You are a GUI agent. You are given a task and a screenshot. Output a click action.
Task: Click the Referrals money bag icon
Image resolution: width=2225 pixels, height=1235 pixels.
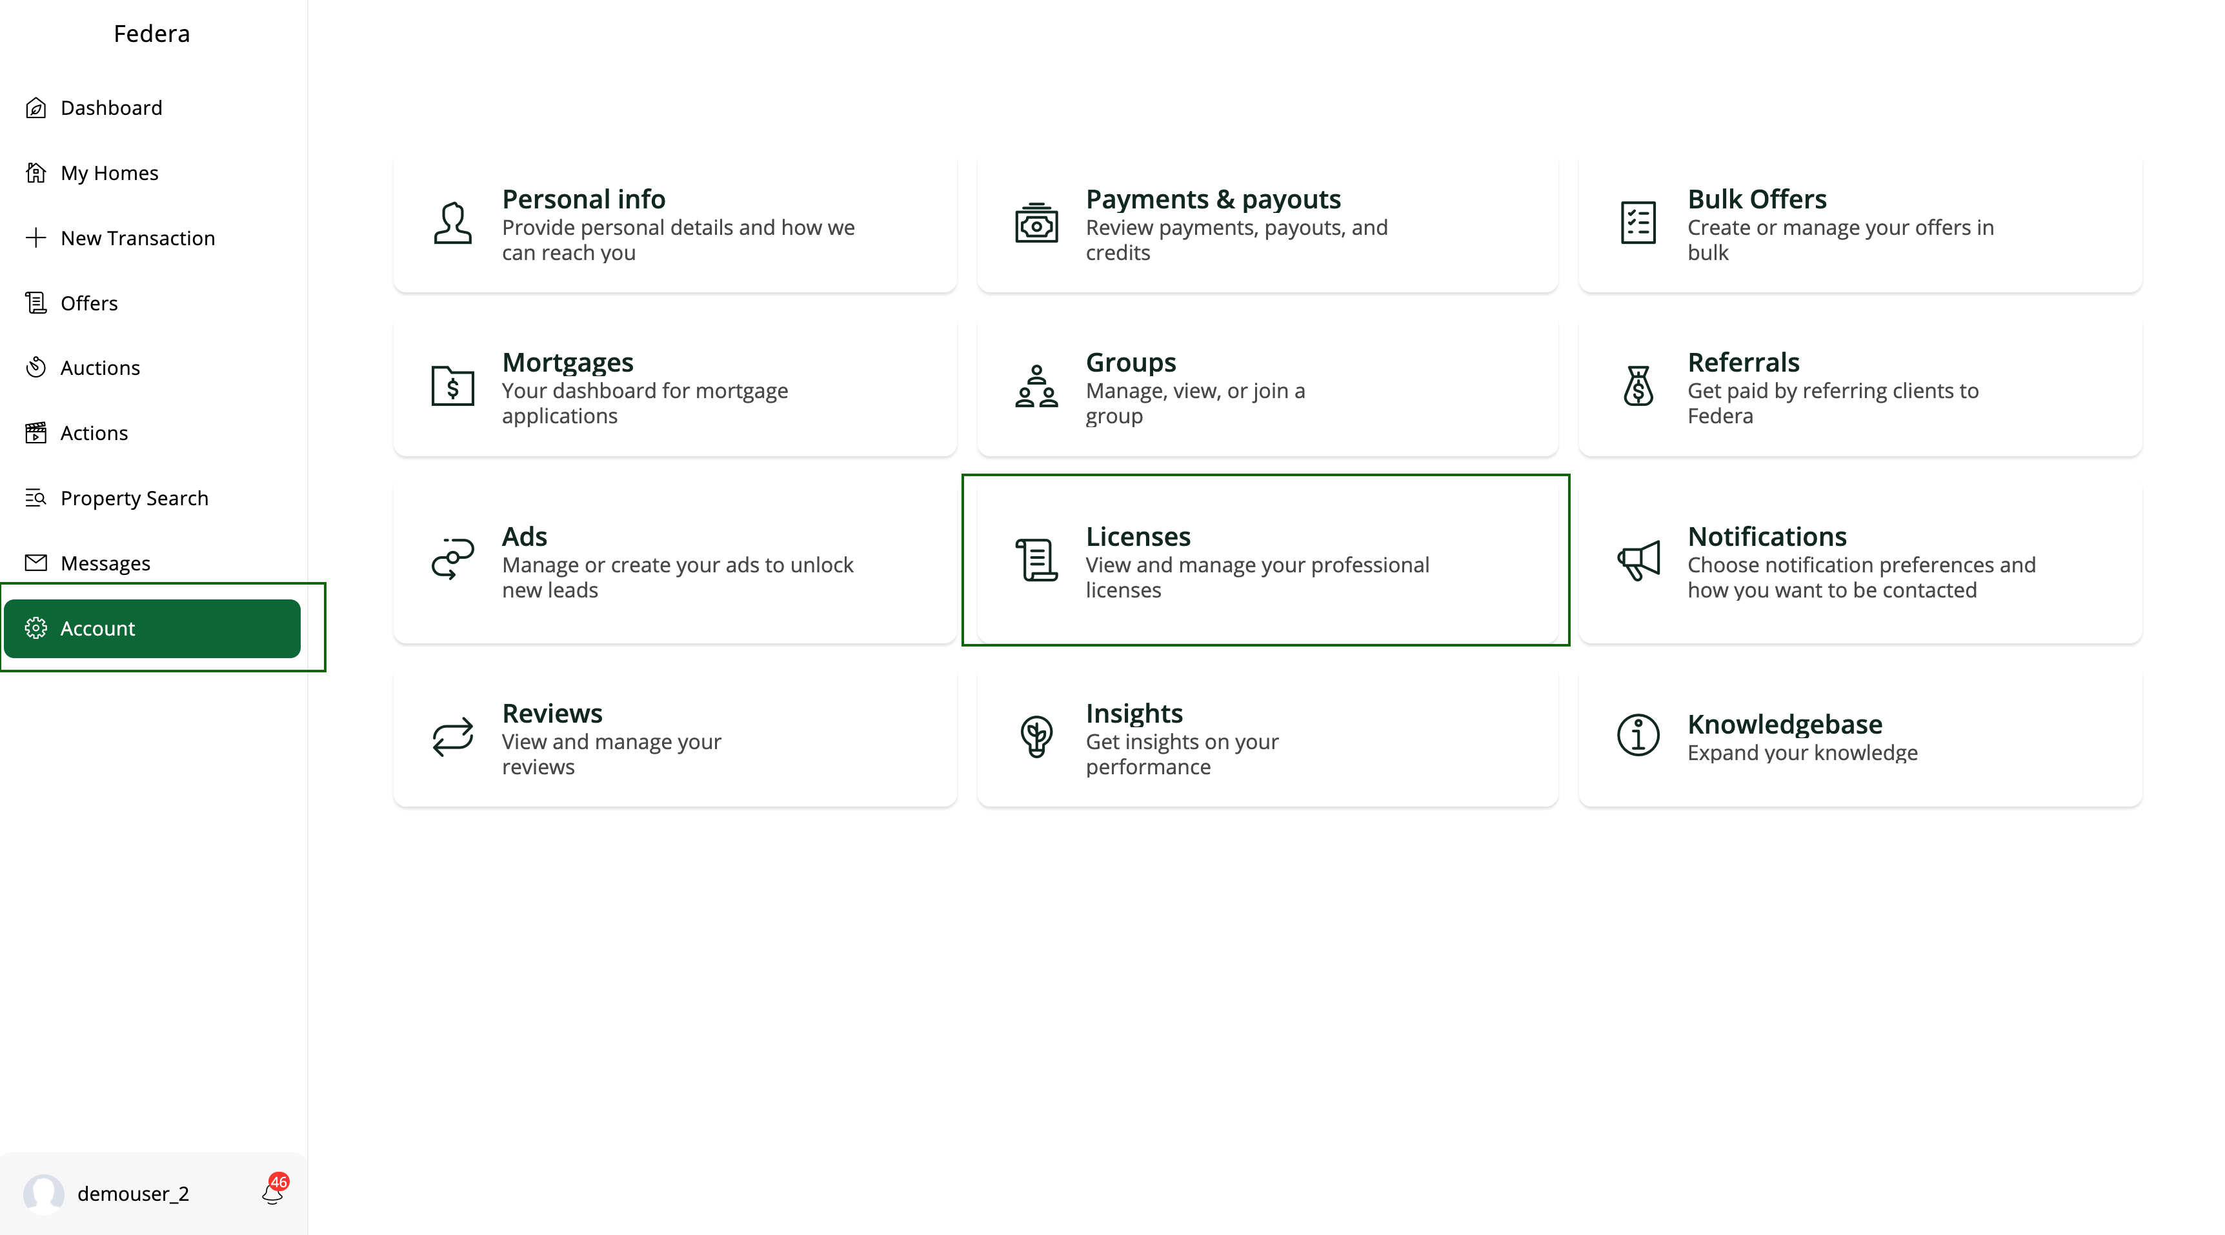tap(1638, 386)
